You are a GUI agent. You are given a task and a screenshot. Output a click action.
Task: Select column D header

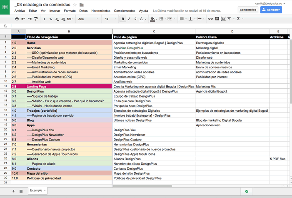(232, 32)
